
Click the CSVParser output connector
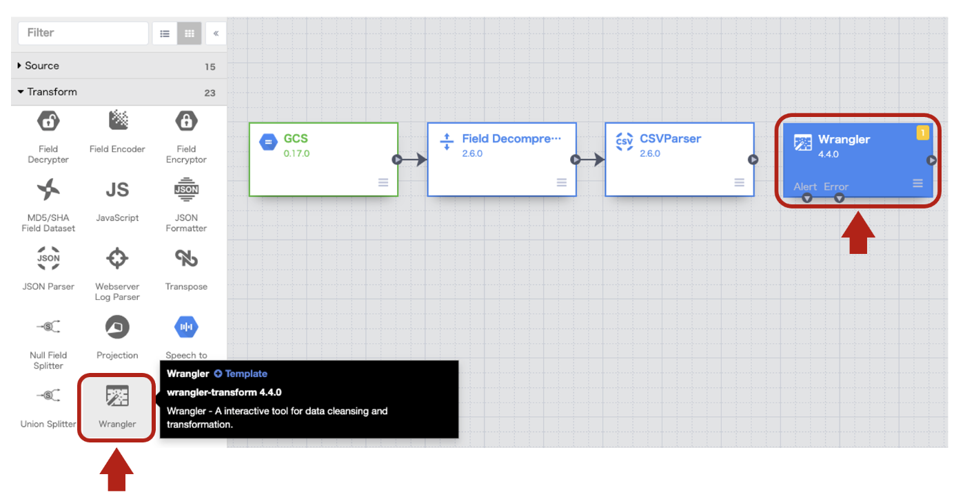(753, 160)
